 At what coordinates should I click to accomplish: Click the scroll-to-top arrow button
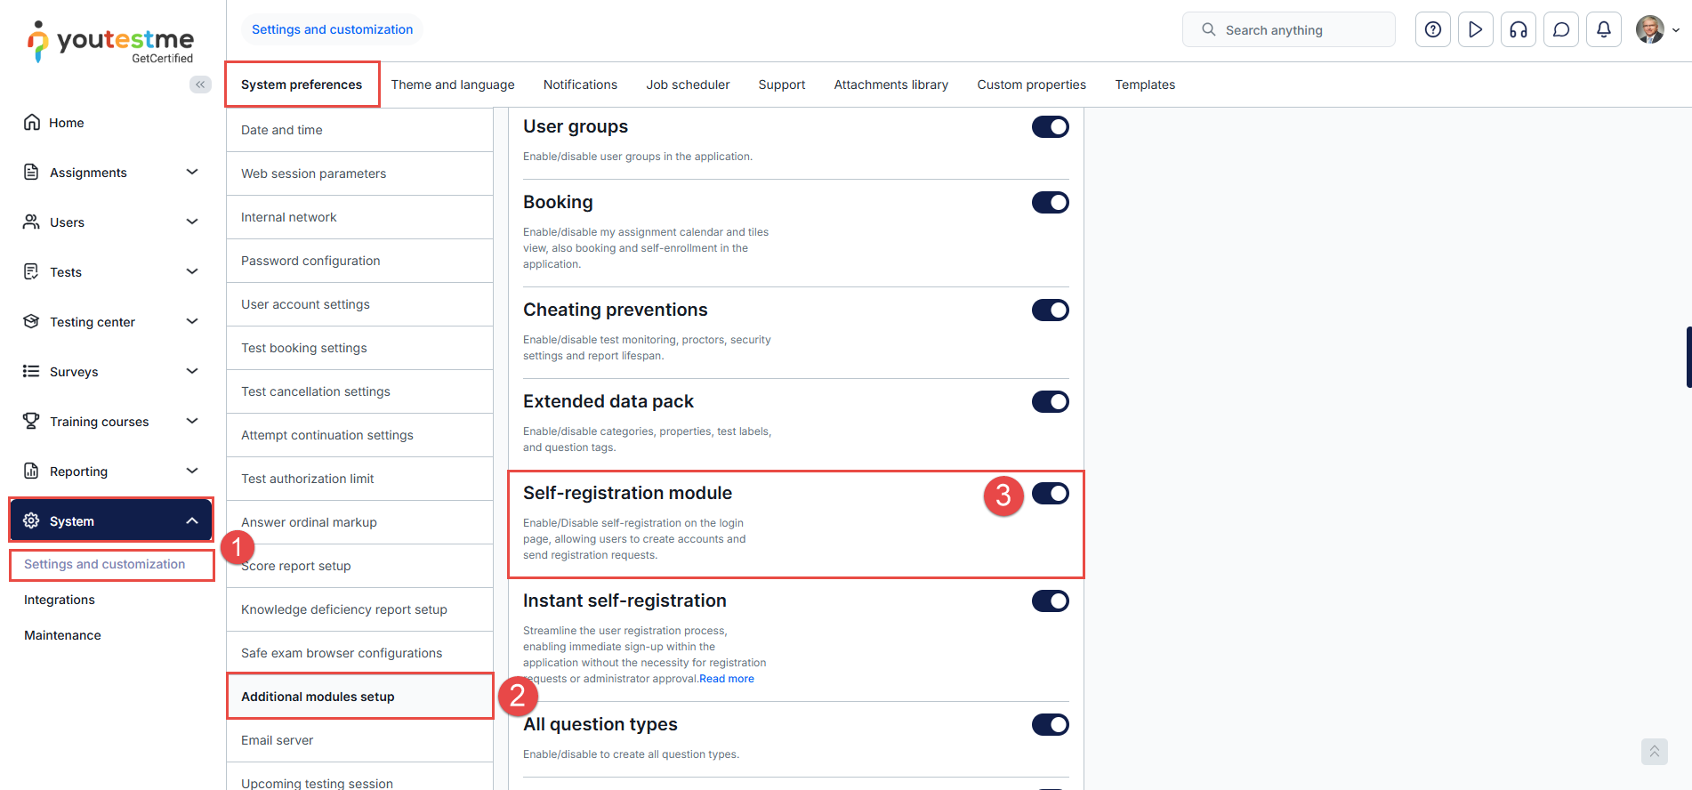pos(1654,752)
